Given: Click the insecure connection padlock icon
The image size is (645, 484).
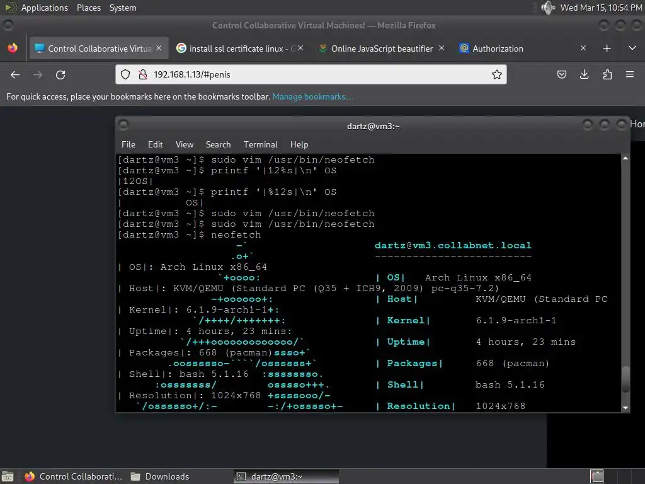Looking at the screenshot, I should 143,74.
